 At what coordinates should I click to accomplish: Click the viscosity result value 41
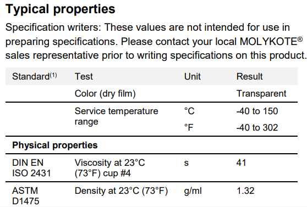click(x=241, y=163)
